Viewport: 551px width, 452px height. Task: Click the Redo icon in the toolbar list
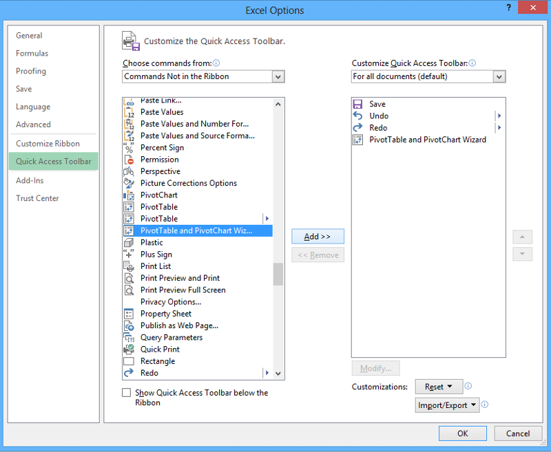[357, 128]
